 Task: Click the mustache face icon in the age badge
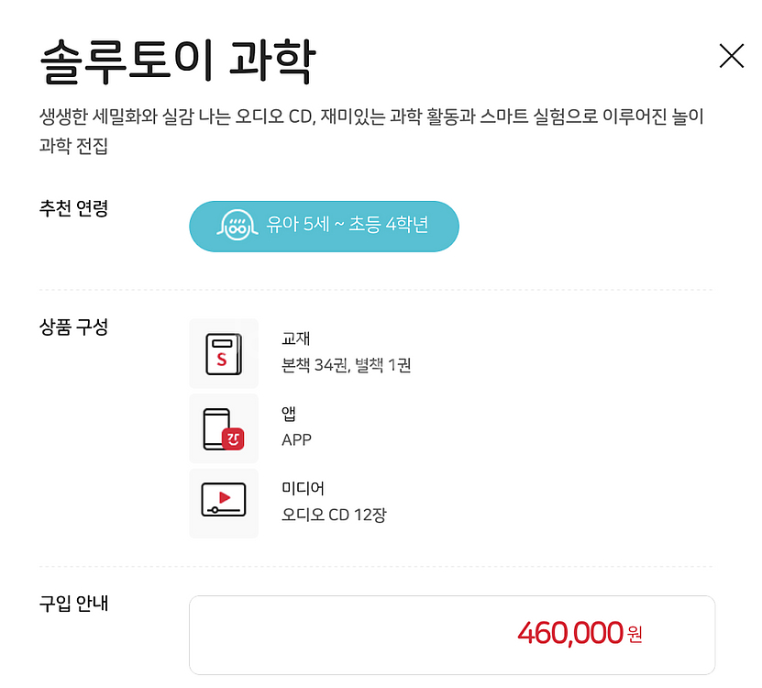tap(238, 226)
